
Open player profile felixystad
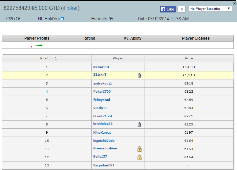(101, 100)
